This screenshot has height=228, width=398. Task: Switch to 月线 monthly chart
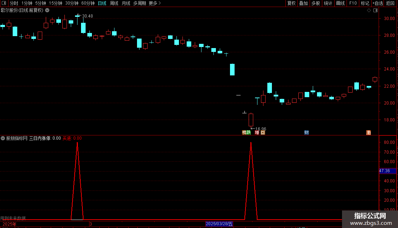click(x=126, y=3)
